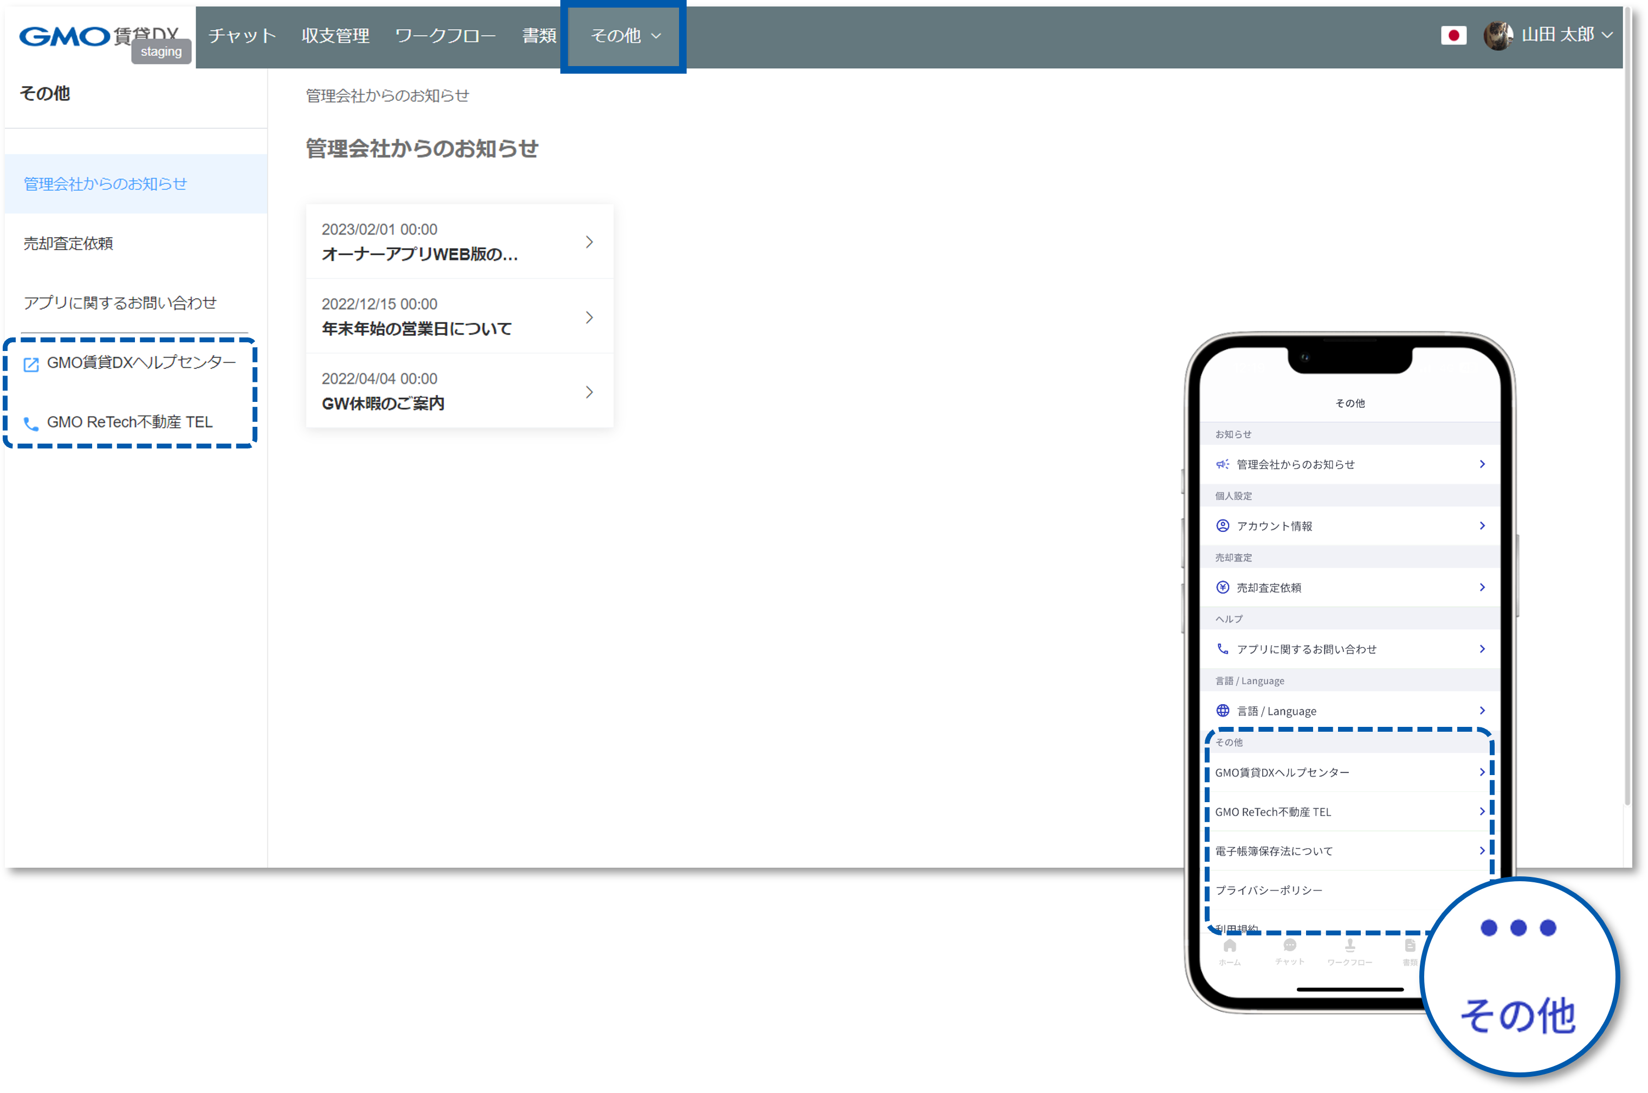1648x1093 pixels.
Task: Click the account icon next to アカウント情報
Action: (x=1223, y=526)
